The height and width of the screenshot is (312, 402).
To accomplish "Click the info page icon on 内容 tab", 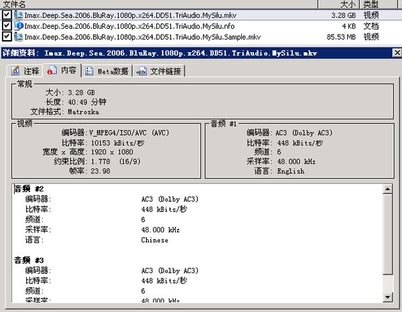I will (52, 70).
